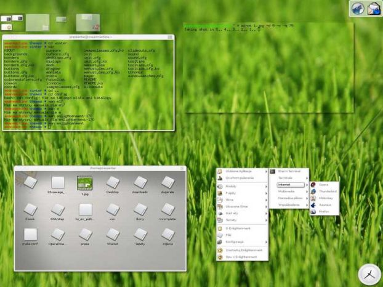Expand the Ulubione Aplikacje submenu

(243, 171)
